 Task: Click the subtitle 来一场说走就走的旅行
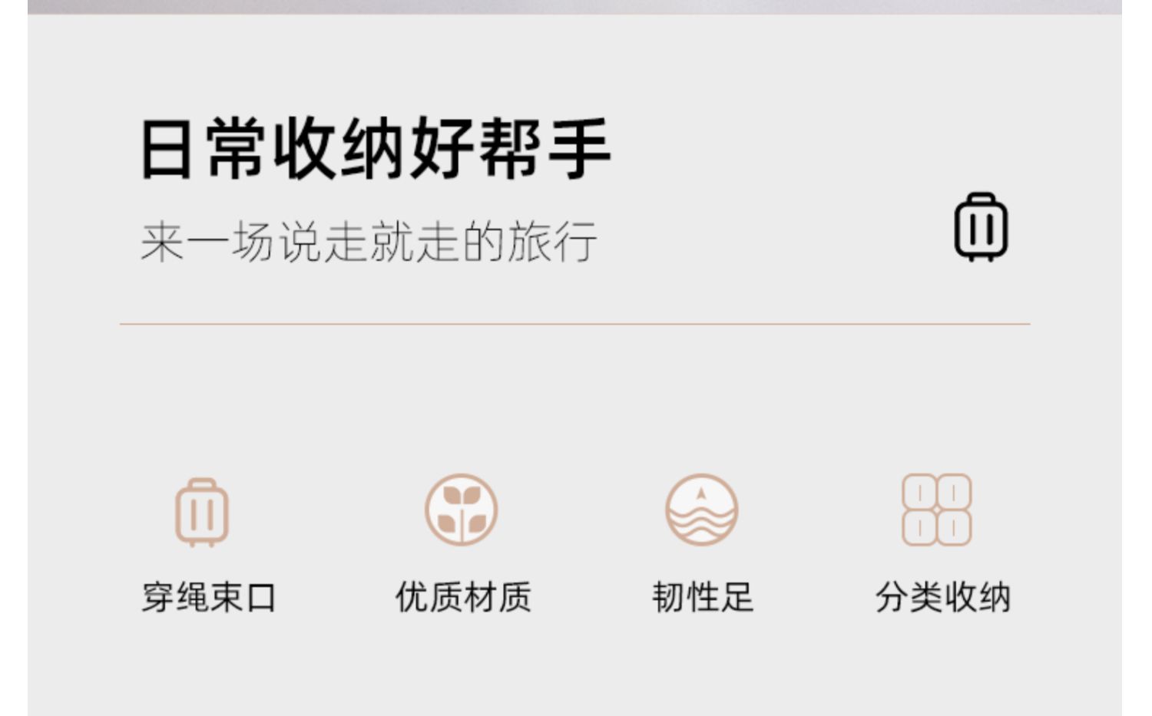(369, 242)
